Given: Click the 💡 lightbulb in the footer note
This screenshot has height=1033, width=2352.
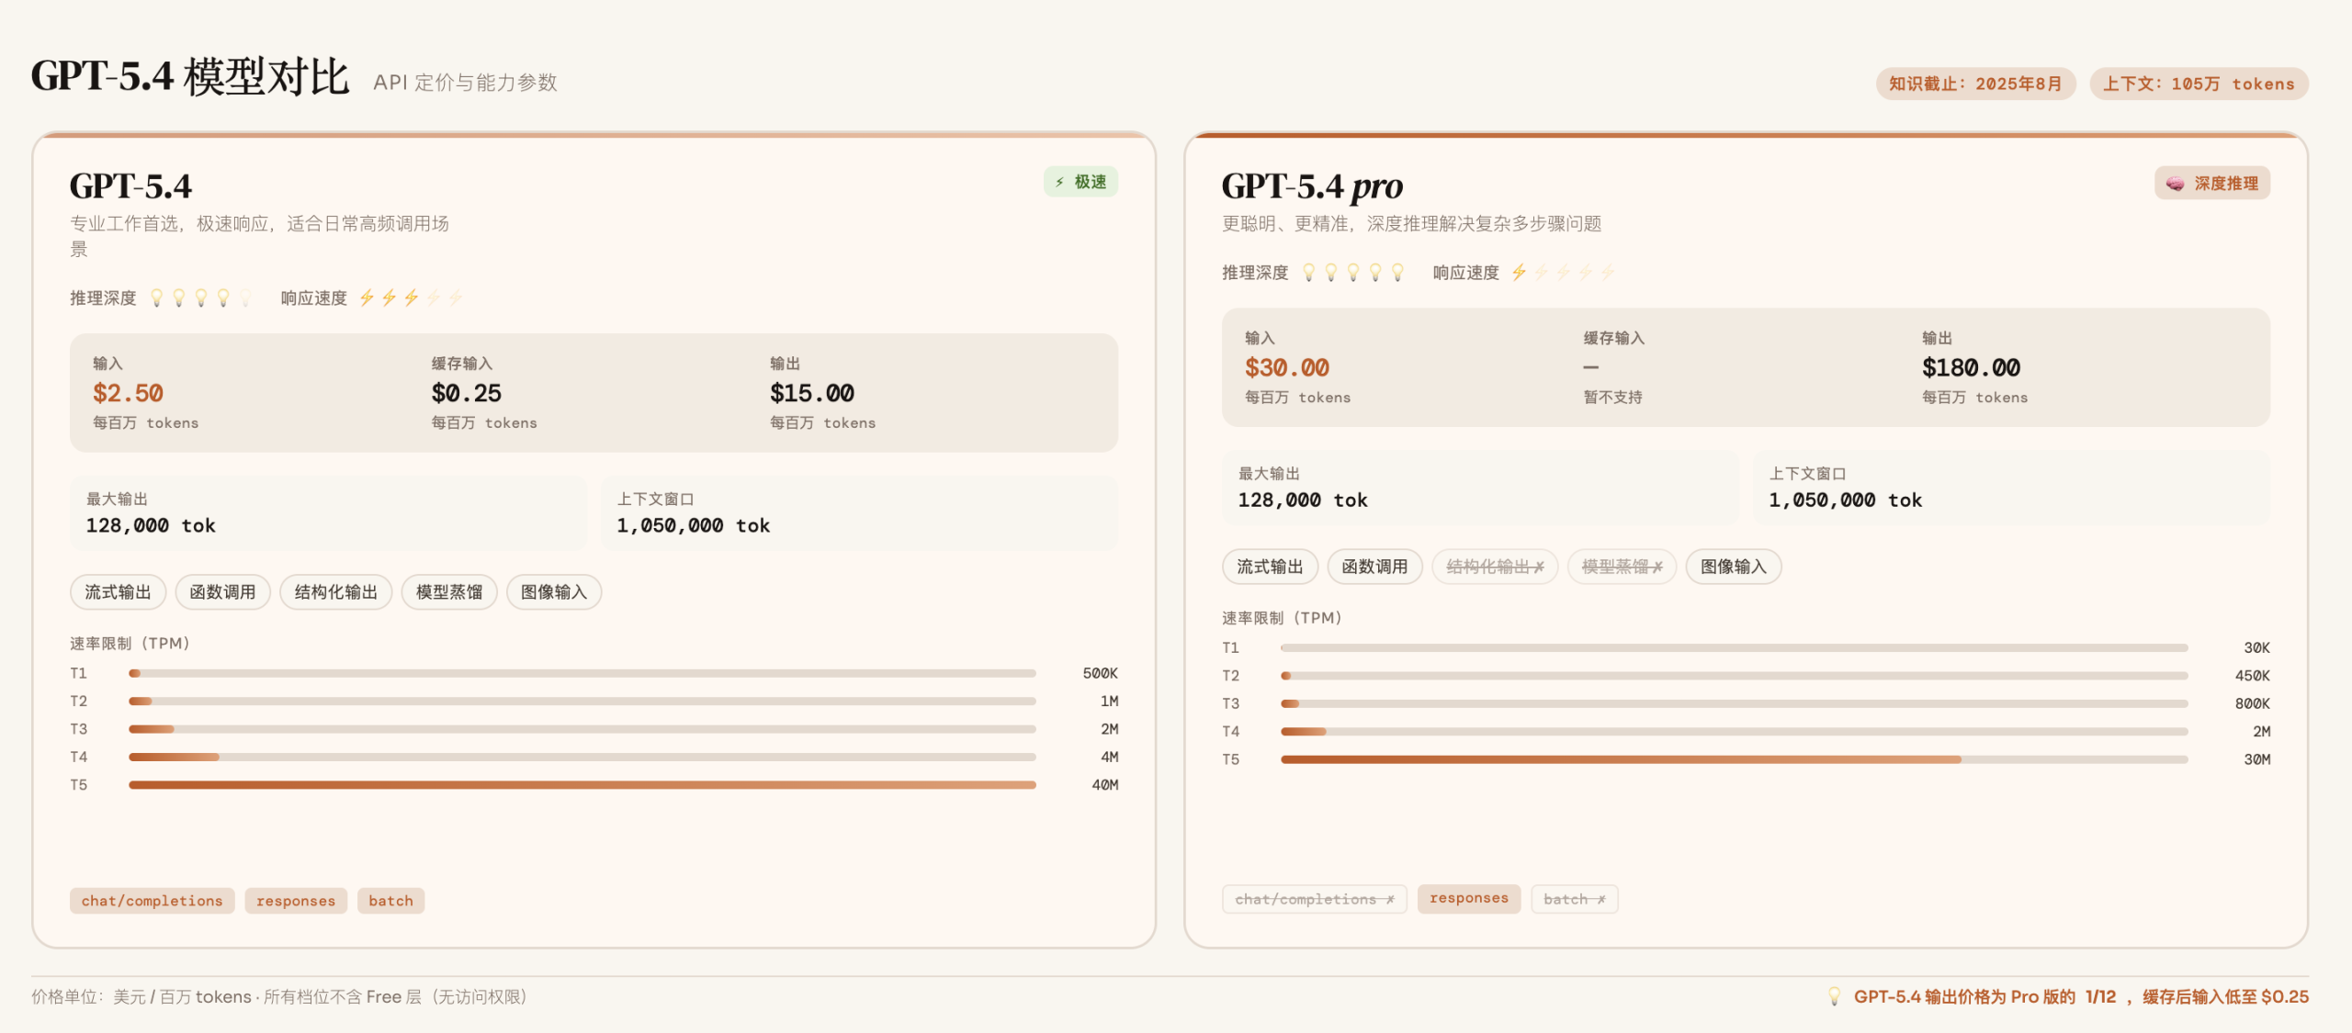Looking at the screenshot, I should tap(1832, 995).
